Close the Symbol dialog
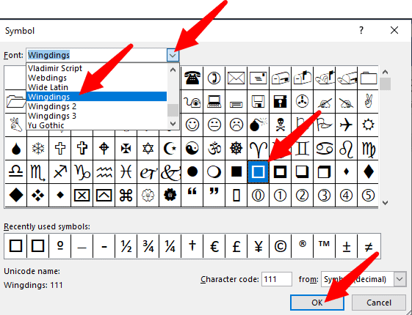412x315 pixels. pos(394,30)
